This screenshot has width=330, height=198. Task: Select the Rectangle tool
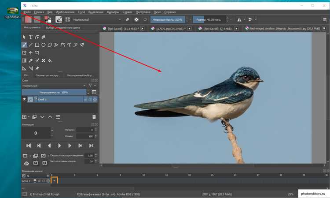(37, 45)
